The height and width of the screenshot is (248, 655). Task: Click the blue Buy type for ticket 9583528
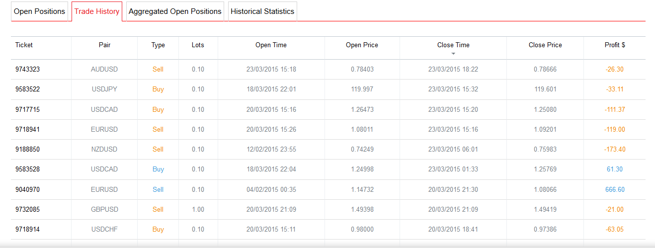coord(158,169)
